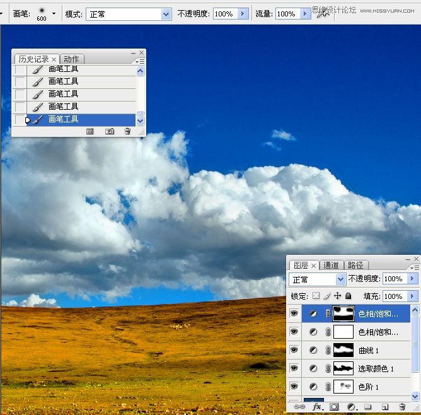Toggle lock transparent pixels
The height and width of the screenshot is (415, 421).
[x=316, y=296]
